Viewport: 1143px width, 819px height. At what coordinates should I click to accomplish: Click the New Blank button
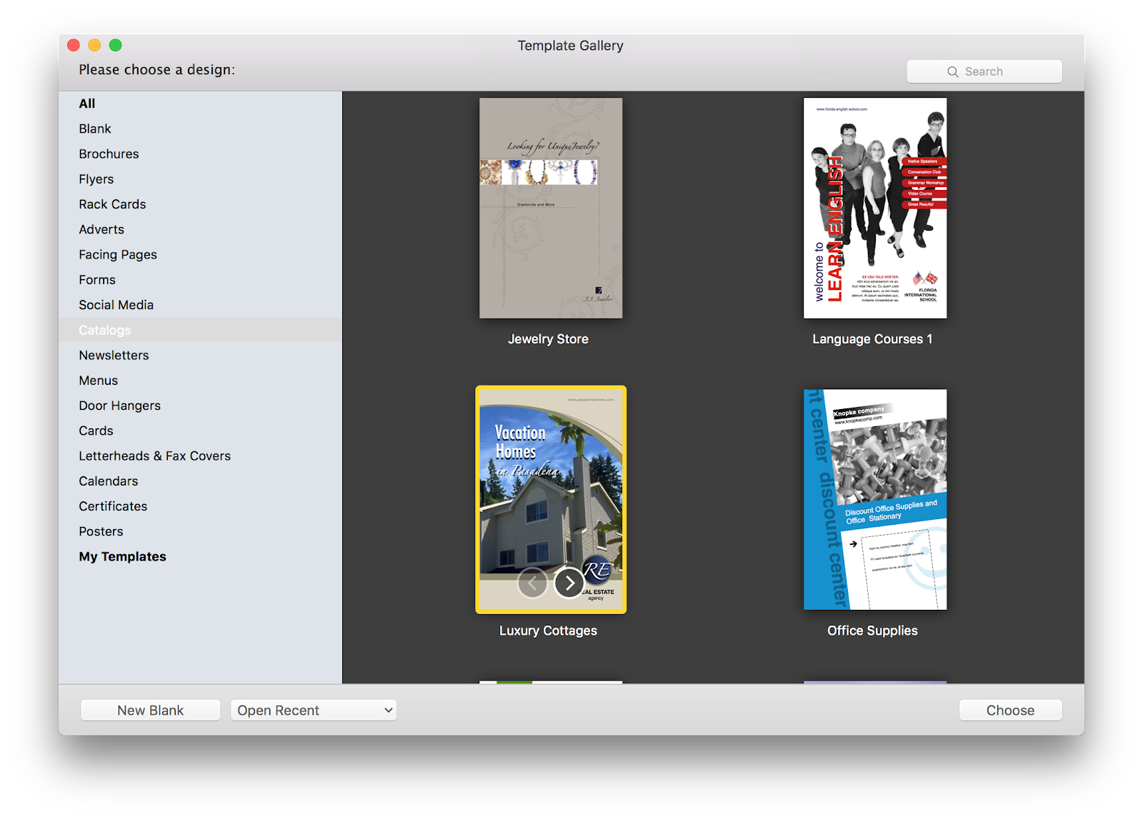(150, 710)
